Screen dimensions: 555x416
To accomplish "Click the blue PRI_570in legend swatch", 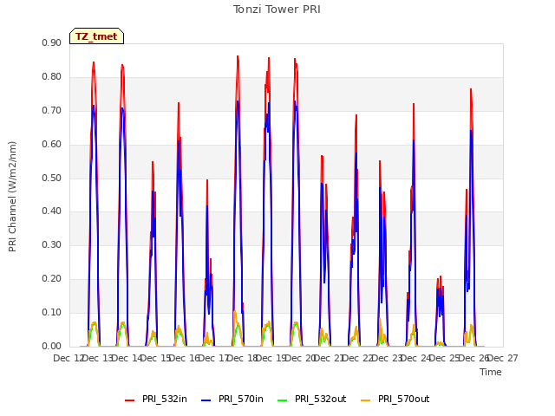I will (x=206, y=400).
